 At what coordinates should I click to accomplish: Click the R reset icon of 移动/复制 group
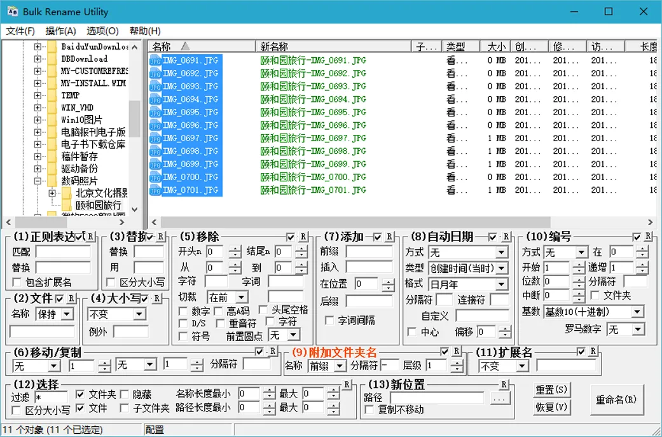pyautogui.click(x=273, y=351)
